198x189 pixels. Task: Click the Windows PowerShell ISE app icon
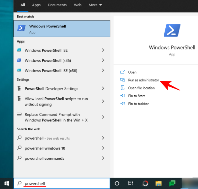tap(19, 50)
